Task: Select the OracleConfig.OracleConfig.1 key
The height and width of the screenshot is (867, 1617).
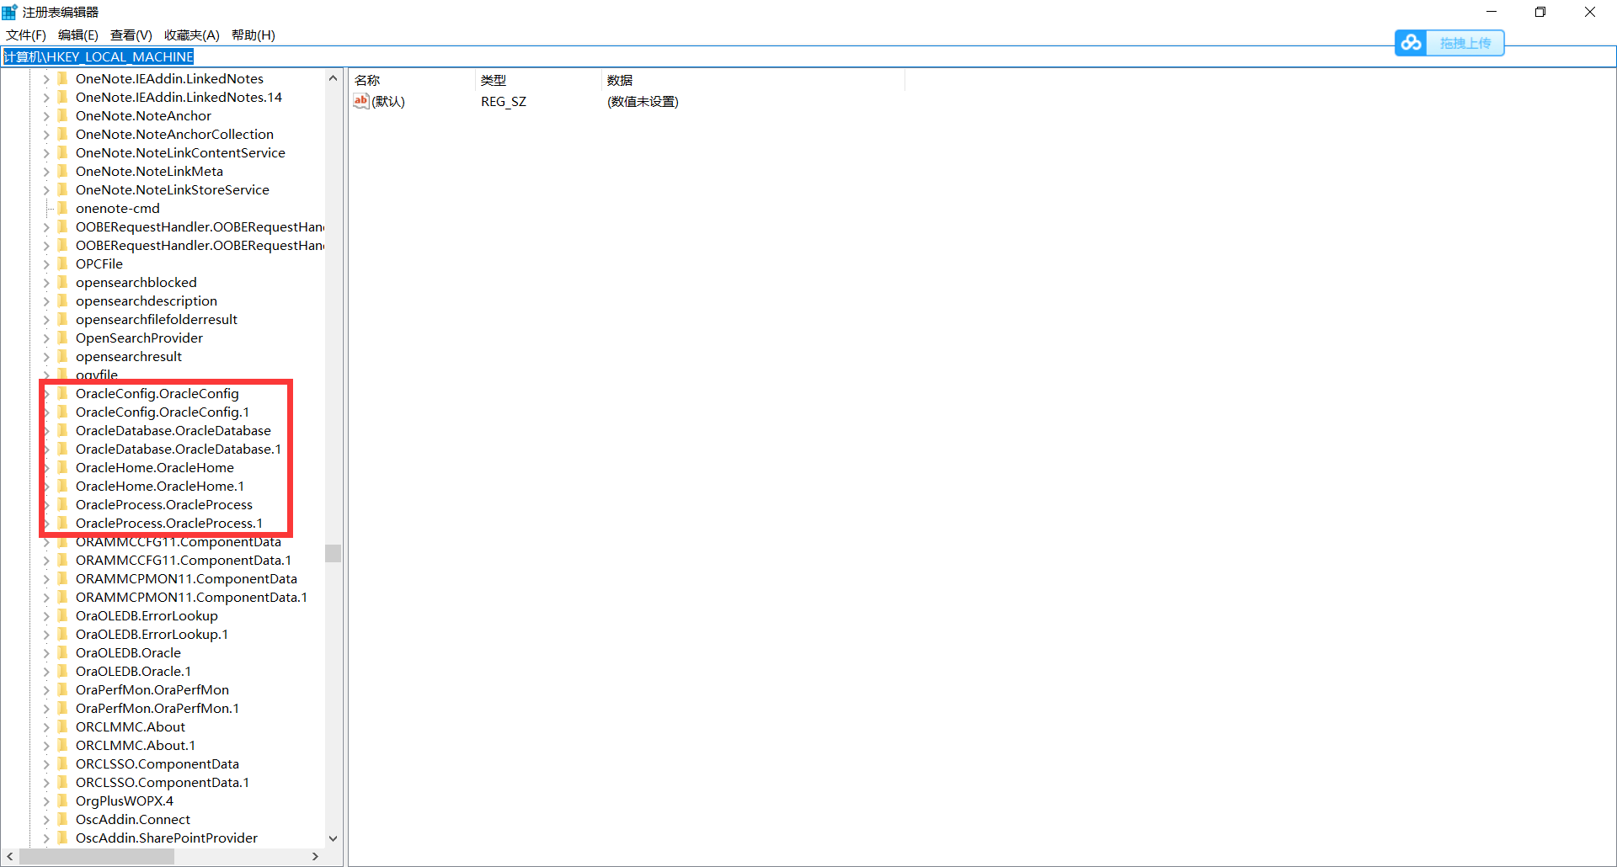Action: point(163,412)
